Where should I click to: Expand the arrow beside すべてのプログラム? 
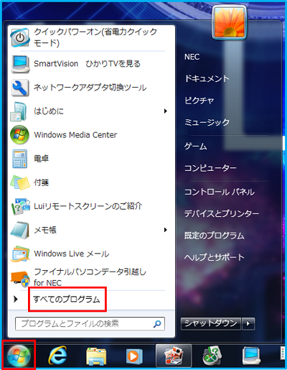click(x=16, y=299)
